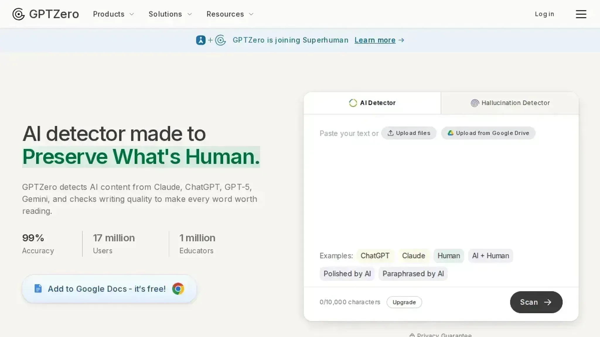Image resolution: width=600 pixels, height=337 pixels.
Task: Click the Google Docs document icon
Action: pyautogui.click(x=38, y=288)
